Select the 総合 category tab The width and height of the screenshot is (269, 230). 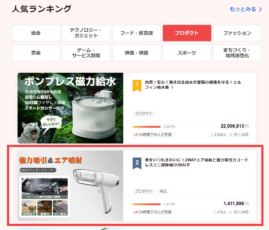tap(36, 33)
